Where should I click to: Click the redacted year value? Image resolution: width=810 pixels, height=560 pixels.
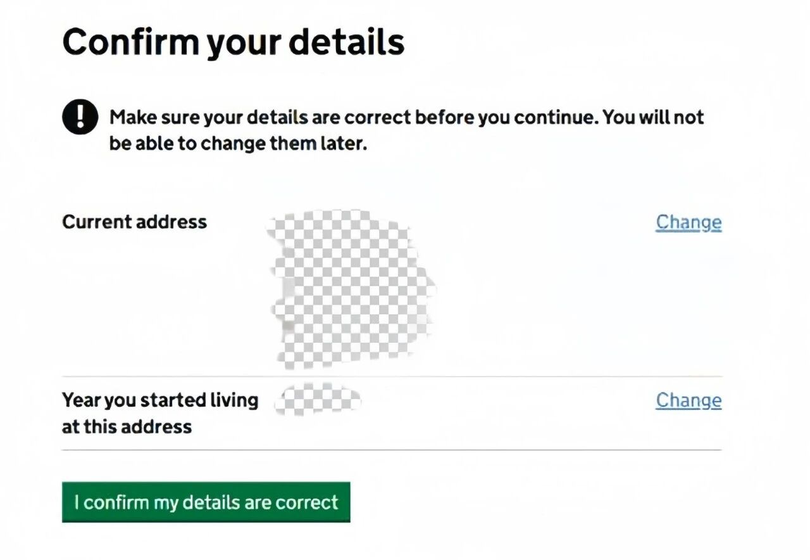click(x=319, y=399)
